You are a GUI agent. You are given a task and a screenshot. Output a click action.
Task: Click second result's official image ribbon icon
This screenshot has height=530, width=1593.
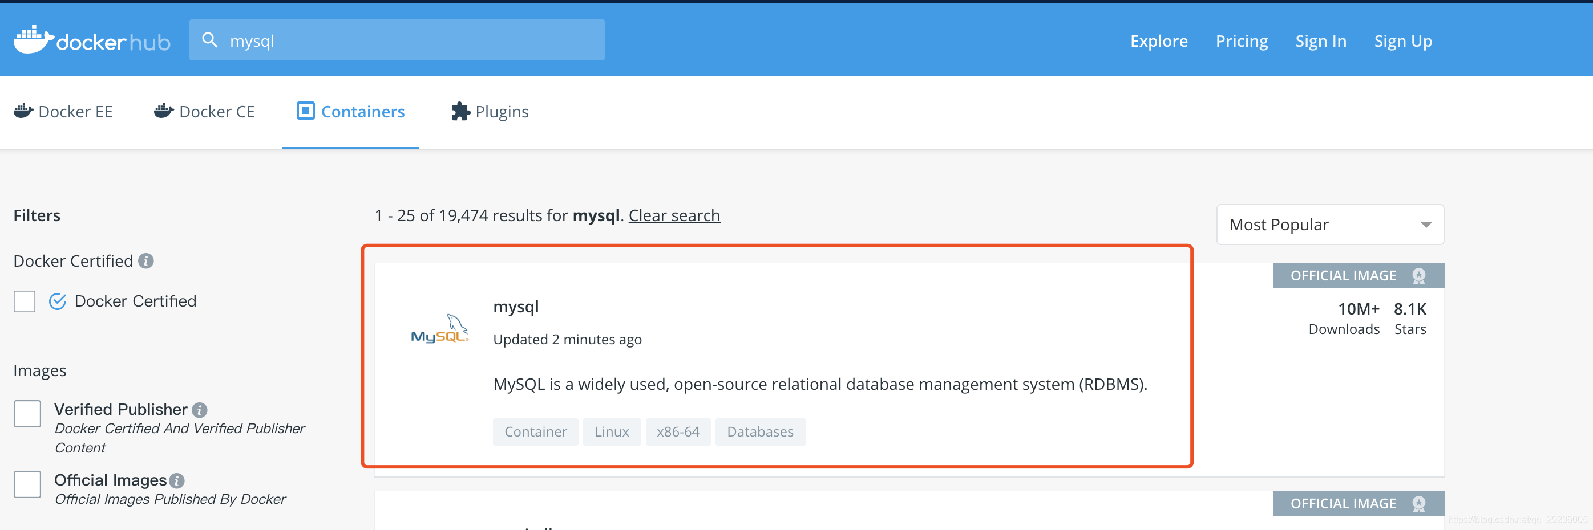click(x=1419, y=503)
